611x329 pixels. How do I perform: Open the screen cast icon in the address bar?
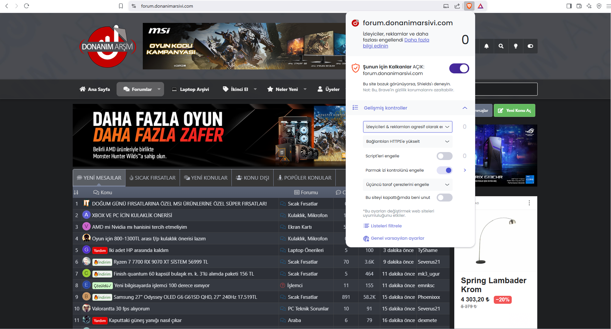[x=446, y=6]
